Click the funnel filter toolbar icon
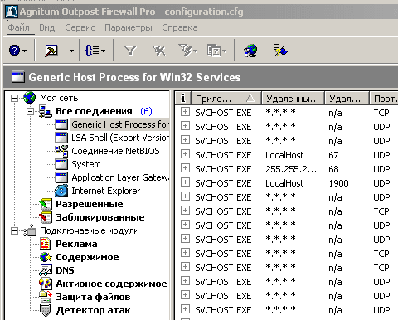The height and width of the screenshot is (320, 398). (130, 51)
